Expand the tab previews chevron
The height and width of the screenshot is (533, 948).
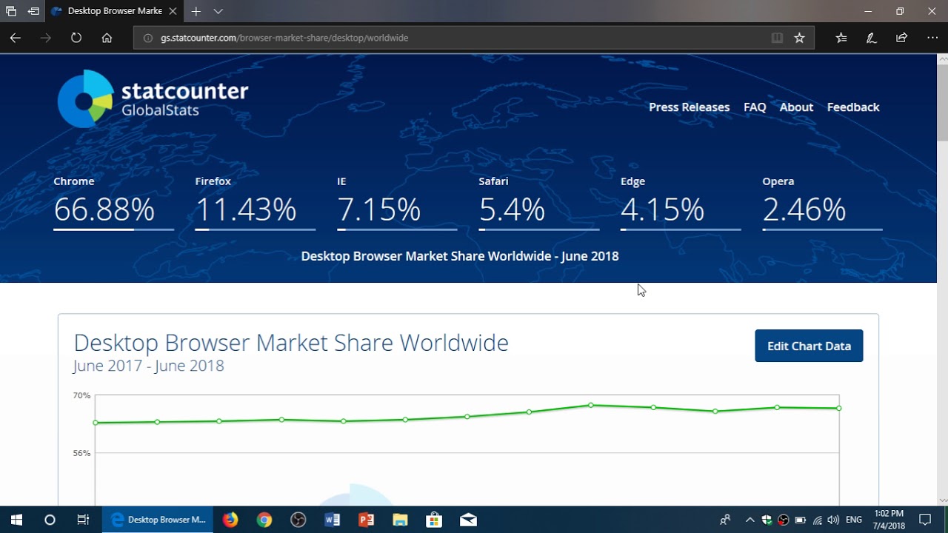click(218, 11)
